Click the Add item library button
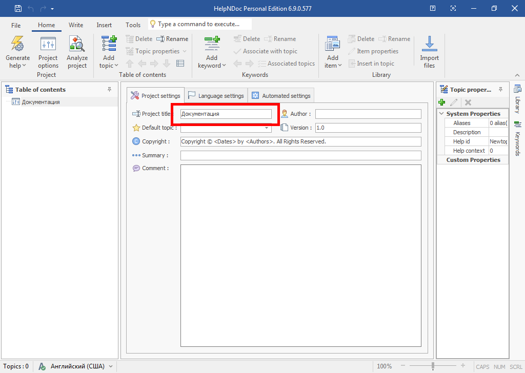This screenshot has width=525, height=373. [332, 52]
